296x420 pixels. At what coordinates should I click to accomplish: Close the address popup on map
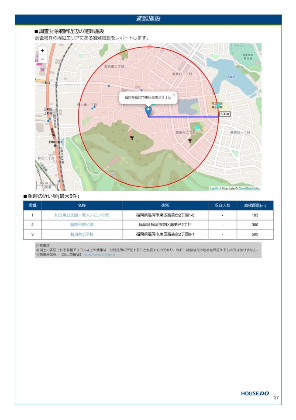coord(174,94)
